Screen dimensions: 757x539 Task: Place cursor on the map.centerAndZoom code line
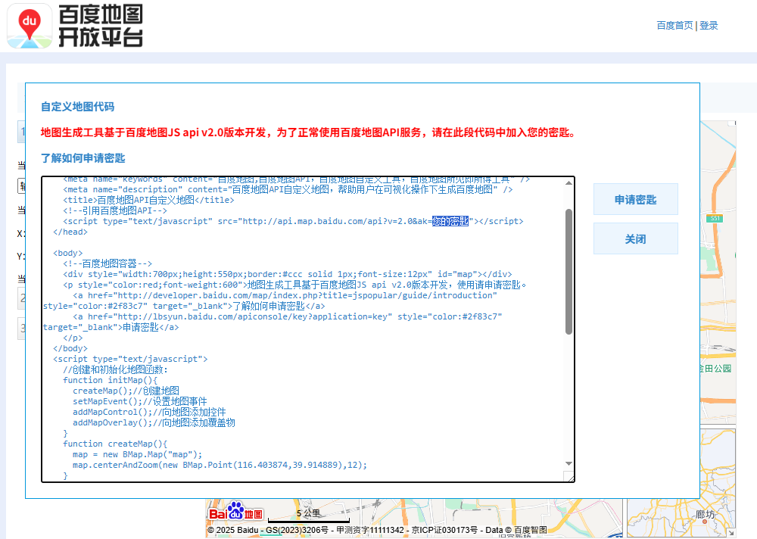[x=220, y=465]
